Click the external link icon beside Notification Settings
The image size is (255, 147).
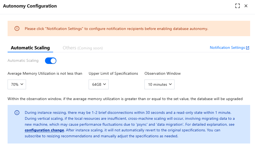point(248,48)
